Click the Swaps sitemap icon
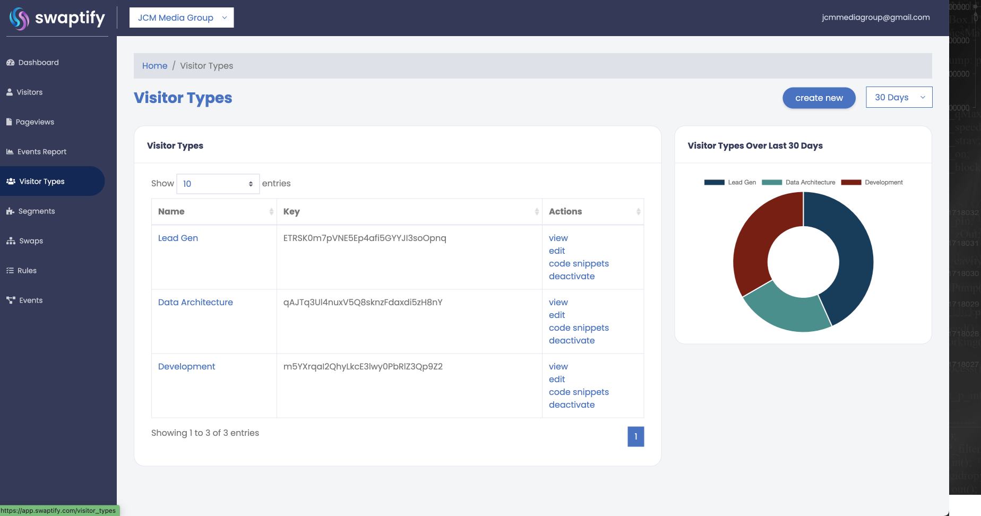This screenshot has height=516, width=981. coord(11,241)
